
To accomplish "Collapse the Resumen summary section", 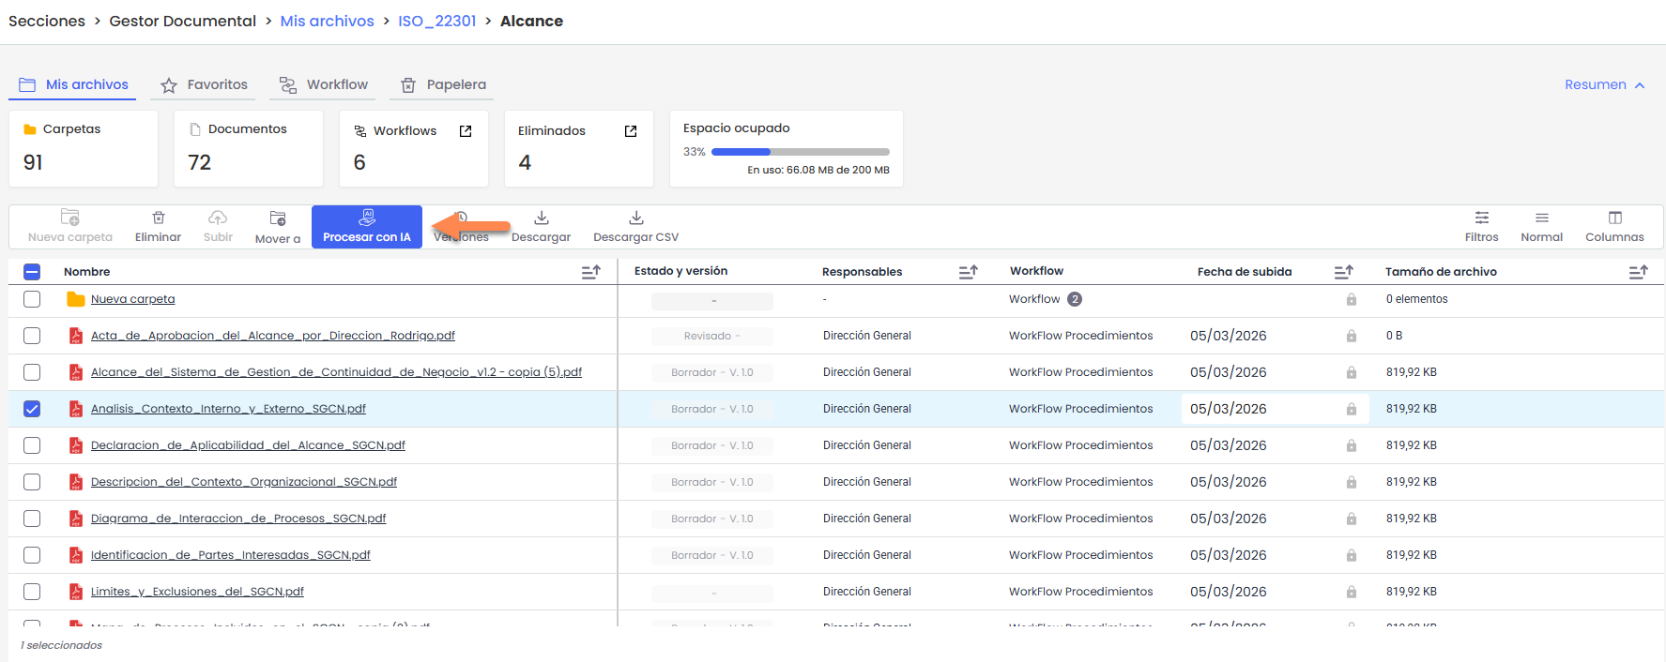I will (x=1604, y=84).
